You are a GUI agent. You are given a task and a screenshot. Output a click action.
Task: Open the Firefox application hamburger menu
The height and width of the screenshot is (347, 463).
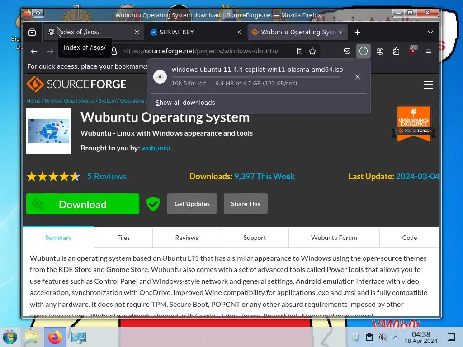click(429, 52)
